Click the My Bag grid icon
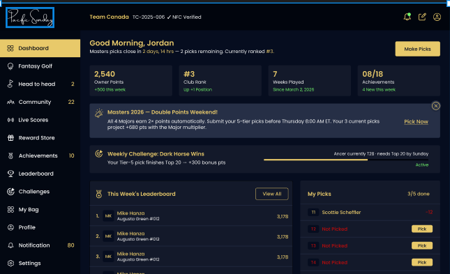Image resolution: width=450 pixels, height=274 pixels. [10, 209]
